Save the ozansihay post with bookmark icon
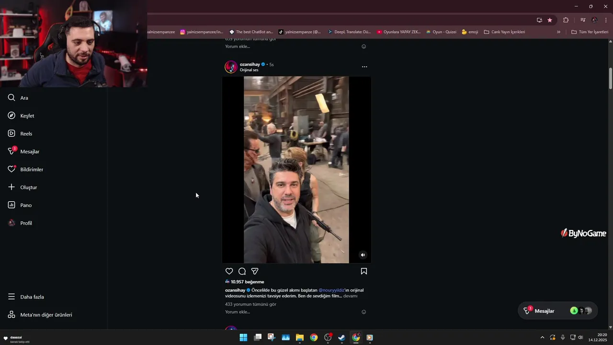Screen dimensions: 613x345 coord(364,271)
